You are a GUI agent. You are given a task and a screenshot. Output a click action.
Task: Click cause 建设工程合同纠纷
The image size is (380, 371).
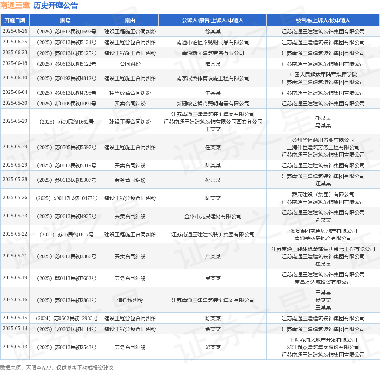[130, 121]
